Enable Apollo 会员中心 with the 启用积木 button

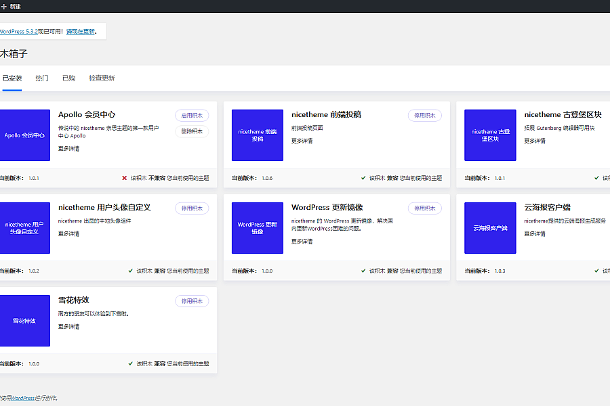192,116
